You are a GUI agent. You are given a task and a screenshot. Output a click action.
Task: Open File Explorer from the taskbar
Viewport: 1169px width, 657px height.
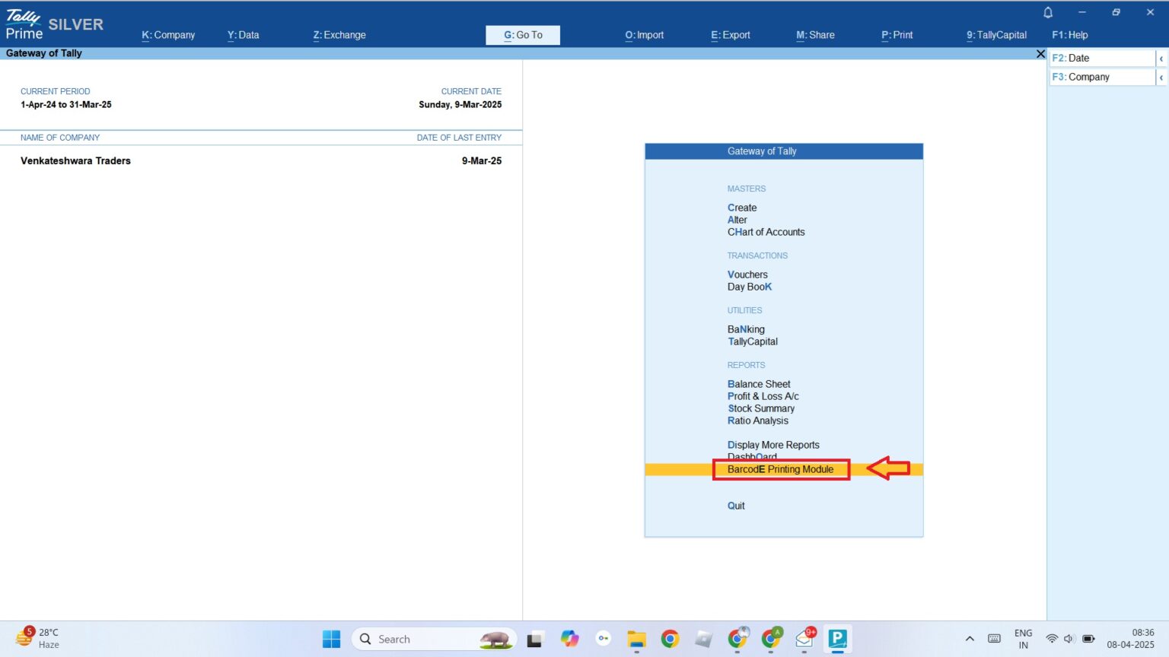(x=636, y=639)
